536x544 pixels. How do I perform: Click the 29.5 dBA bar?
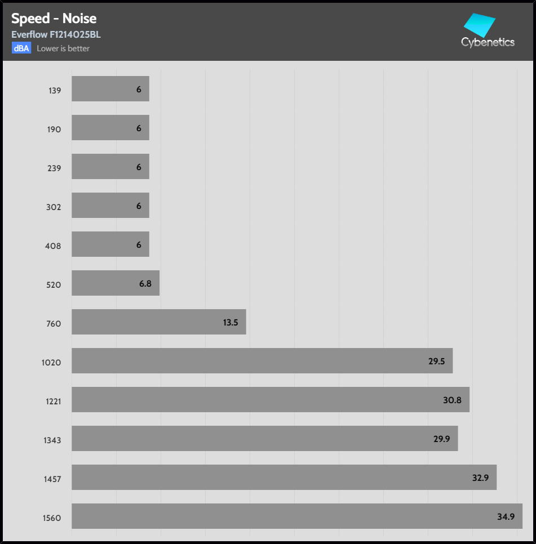tap(262, 361)
